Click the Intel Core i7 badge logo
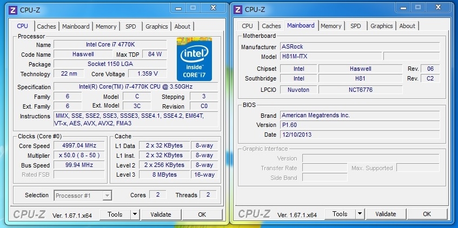 coord(194,59)
